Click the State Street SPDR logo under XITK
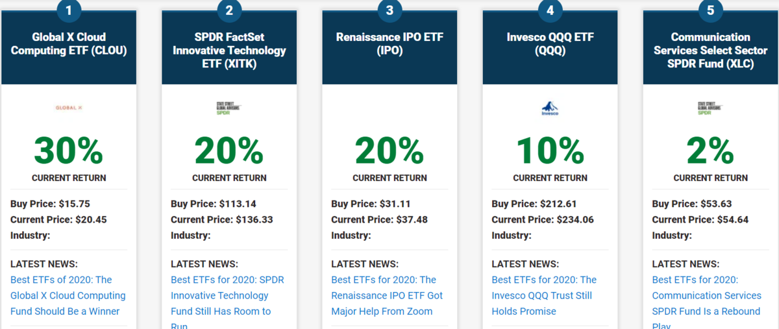 (229, 108)
